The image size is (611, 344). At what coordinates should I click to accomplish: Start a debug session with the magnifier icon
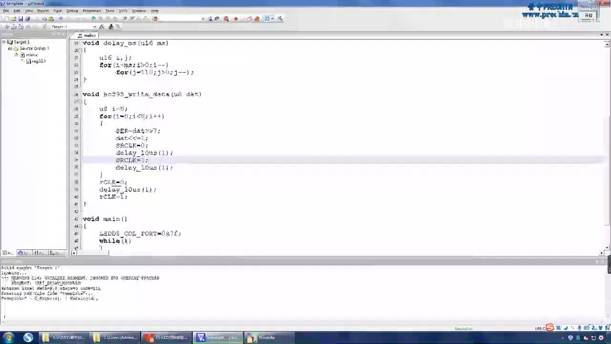tap(226, 19)
